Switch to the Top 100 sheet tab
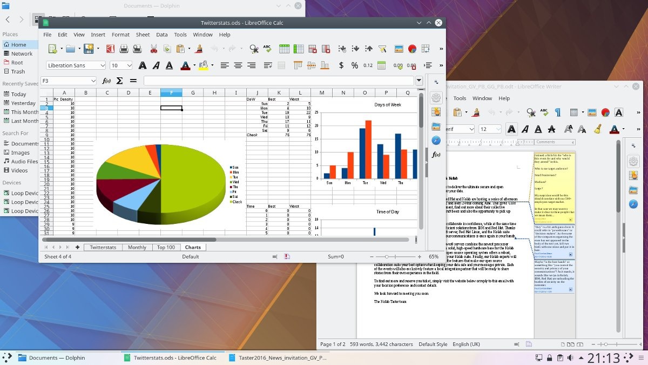This screenshot has height=365, width=648. (166, 247)
